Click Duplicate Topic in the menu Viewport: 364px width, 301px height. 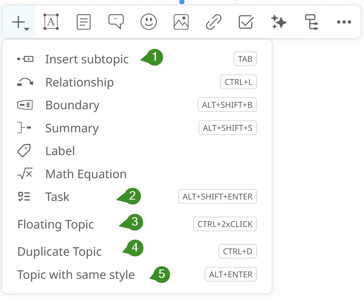tap(59, 252)
